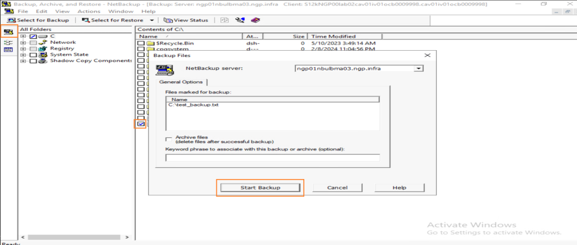The width and height of the screenshot is (577, 245).
Task: Click the NetBackup app icon in title bar
Action: 6,4
